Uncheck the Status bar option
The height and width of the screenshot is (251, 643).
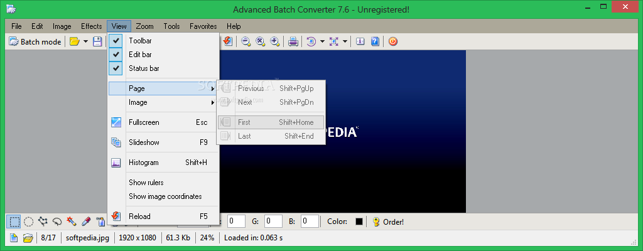coord(163,68)
